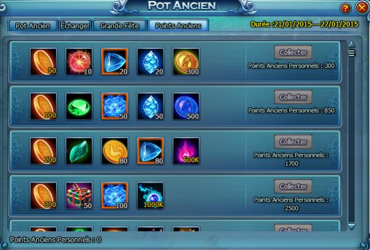Click Collecter for the 1700 points reward

coord(293,142)
